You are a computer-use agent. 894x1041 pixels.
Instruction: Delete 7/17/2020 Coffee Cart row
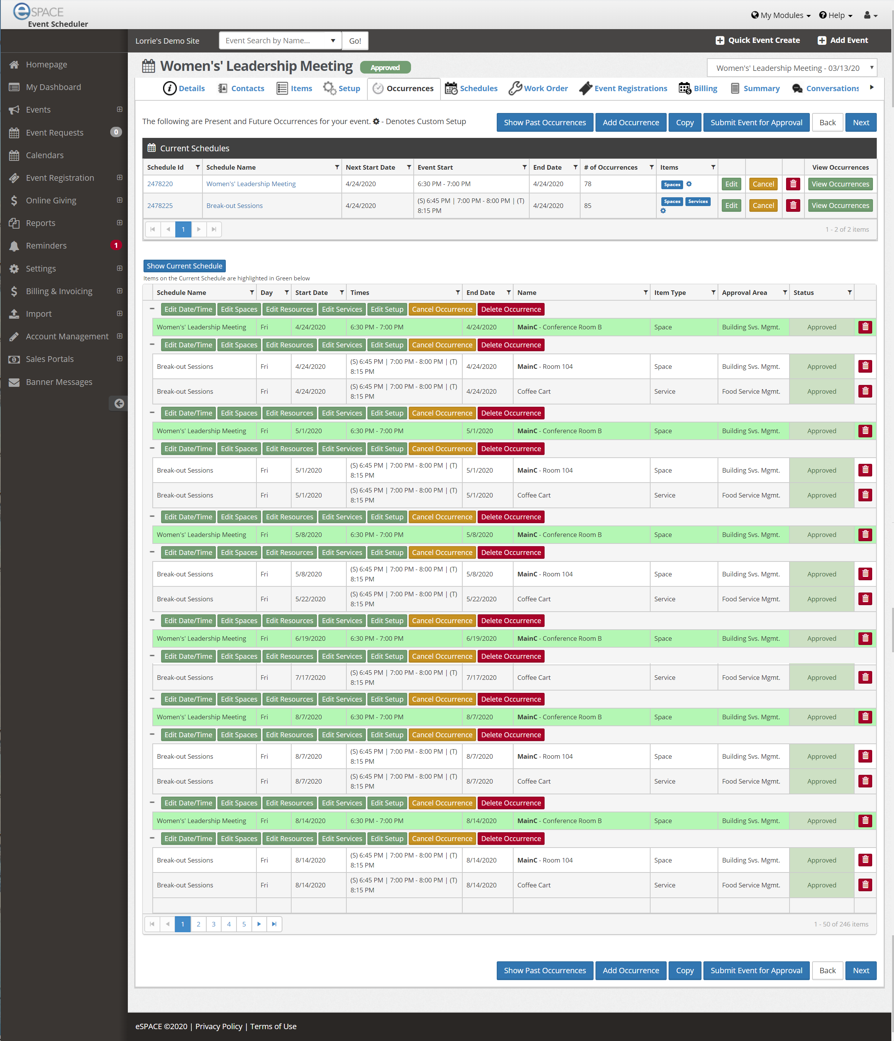coord(865,677)
